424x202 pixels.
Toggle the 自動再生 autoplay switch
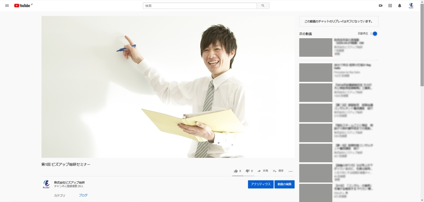tap(374, 34)
